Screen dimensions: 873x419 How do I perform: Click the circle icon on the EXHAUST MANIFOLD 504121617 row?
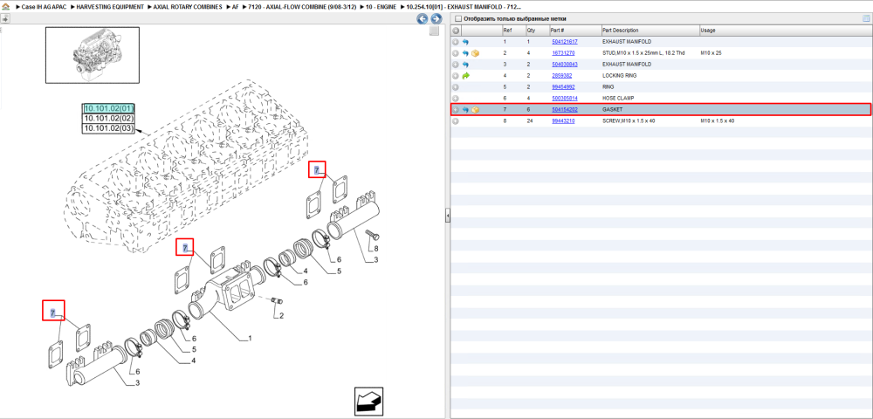(456, 42)
